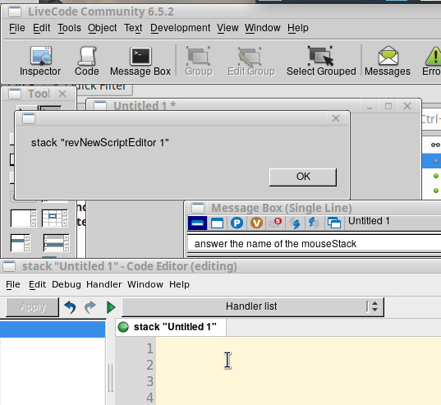
Task: Select the data grid tool in Tools palette
Action: (x=56, y=243)
